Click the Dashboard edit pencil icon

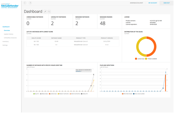[45, 12]
